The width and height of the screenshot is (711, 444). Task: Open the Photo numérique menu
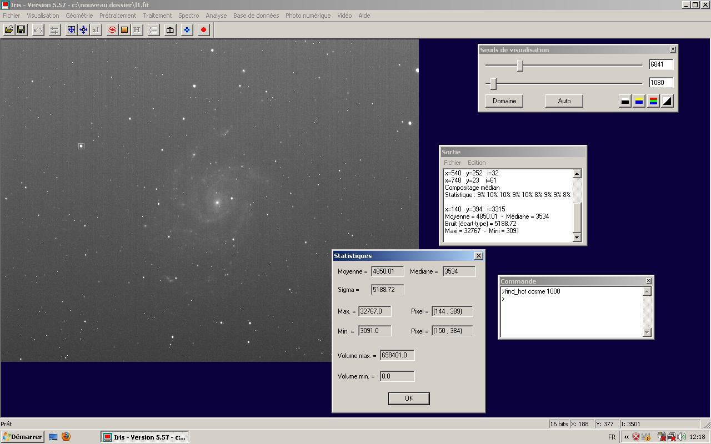[307, 16]
